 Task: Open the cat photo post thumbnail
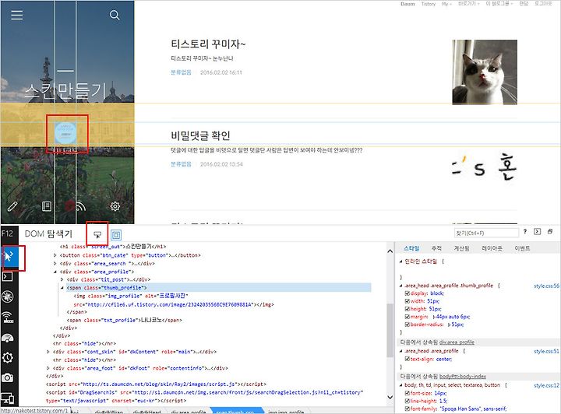[x=485, y=72]
